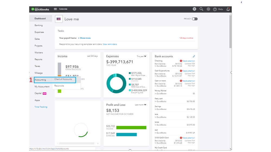Viewport: 271px width, 152px height.
Task: Open Banking in the left sidebar
Action: click(39, 25)
